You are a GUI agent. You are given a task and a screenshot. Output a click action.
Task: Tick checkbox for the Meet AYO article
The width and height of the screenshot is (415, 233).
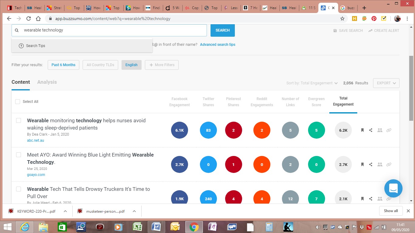point(19,155)
